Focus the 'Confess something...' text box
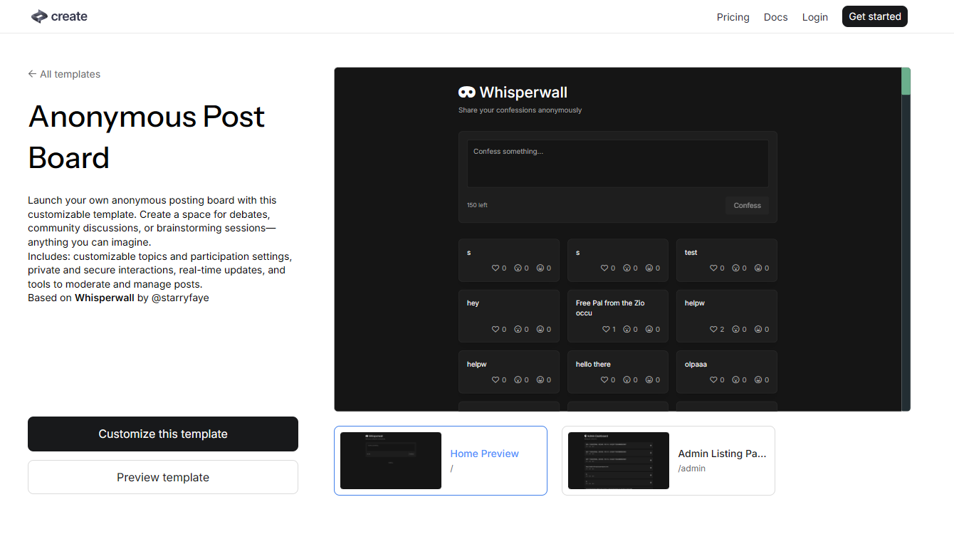The height and width of the screenshot is (539, 954). point(618,164)
